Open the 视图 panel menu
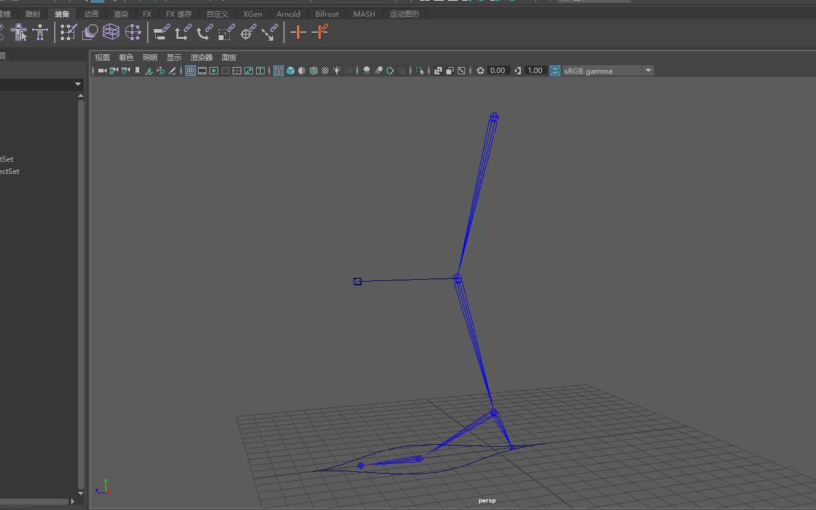 (x=102, y=57)
